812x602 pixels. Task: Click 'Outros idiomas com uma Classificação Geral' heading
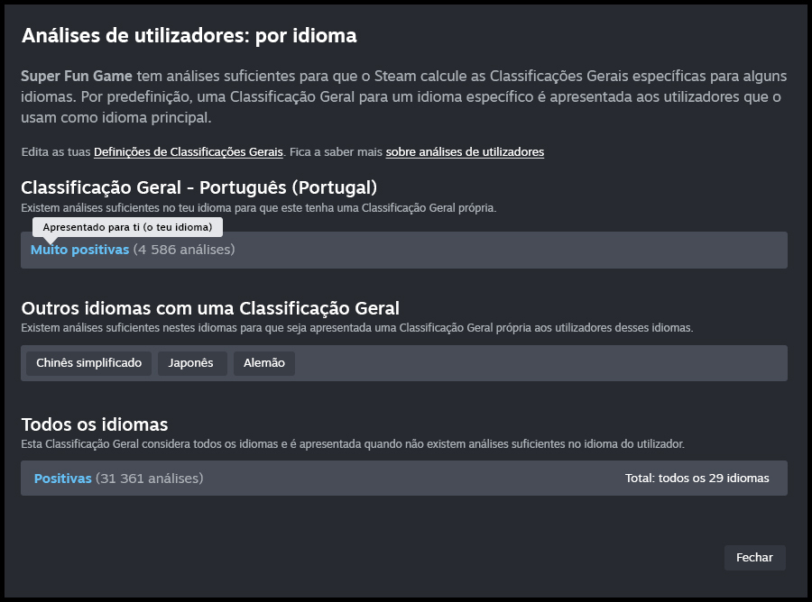(210, 308)
